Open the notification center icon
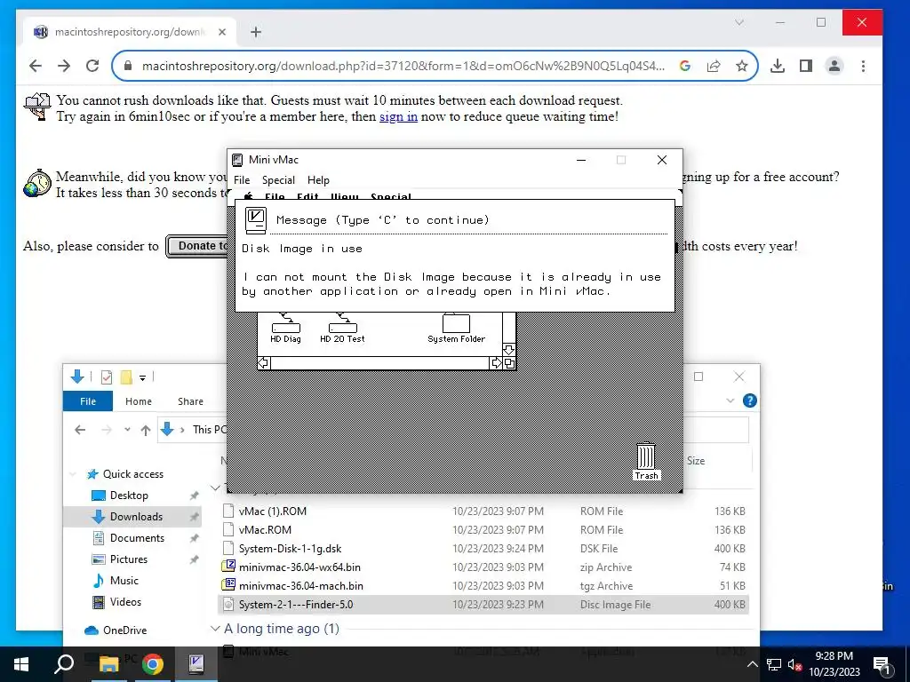The width and height of the screenshot is (910, 682). pyautogui.click(x=882, y=664)
